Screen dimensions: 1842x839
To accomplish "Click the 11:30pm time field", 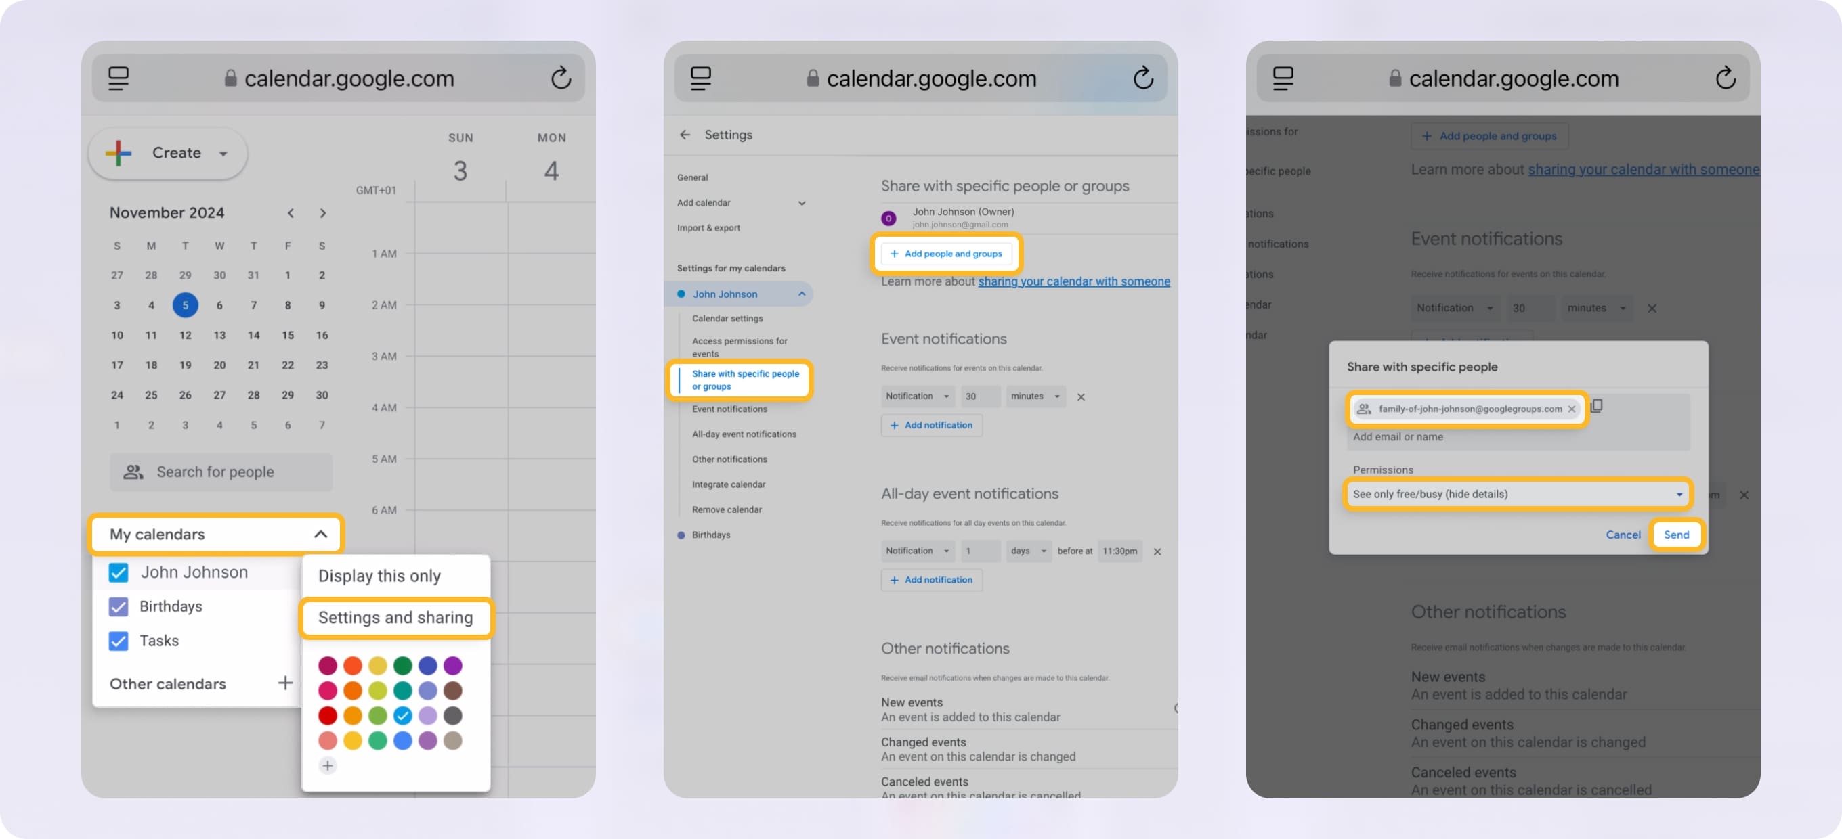I will (x=1119, y=551).
